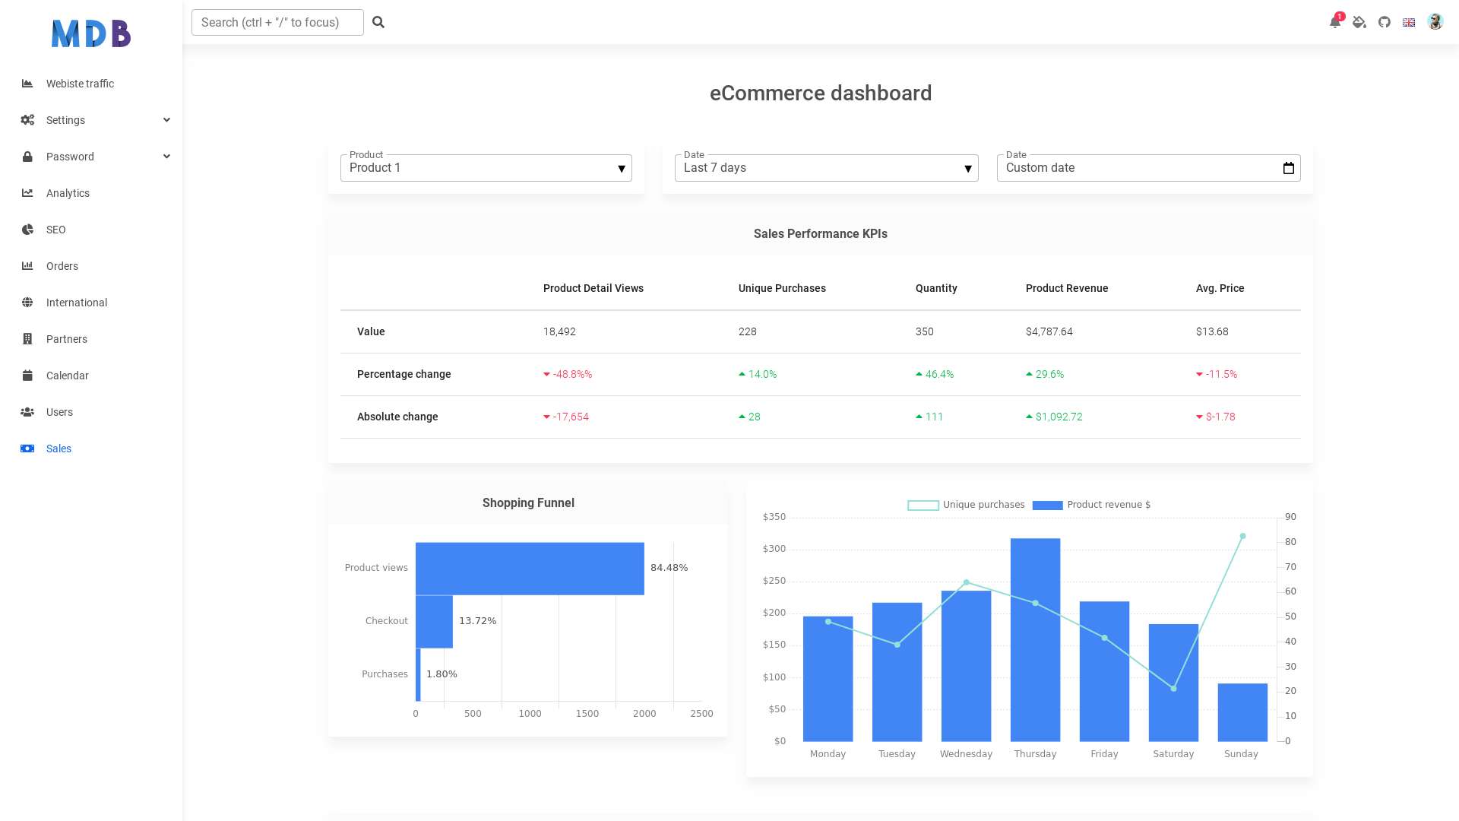Image resolution: width=1459 pixels, height=821 pixels.
Task: Click the SEO pie chart icon
Action: (27, 230)
